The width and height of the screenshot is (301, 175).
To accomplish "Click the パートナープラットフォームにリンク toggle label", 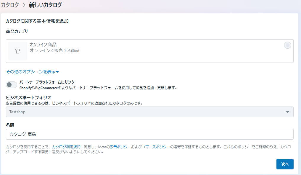I will [47, 82].
